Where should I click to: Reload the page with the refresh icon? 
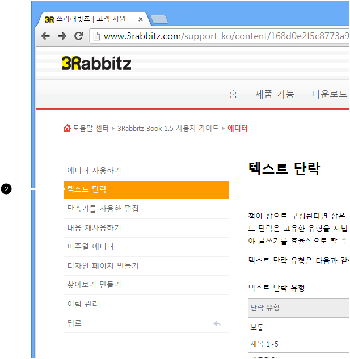pos(79,36)
